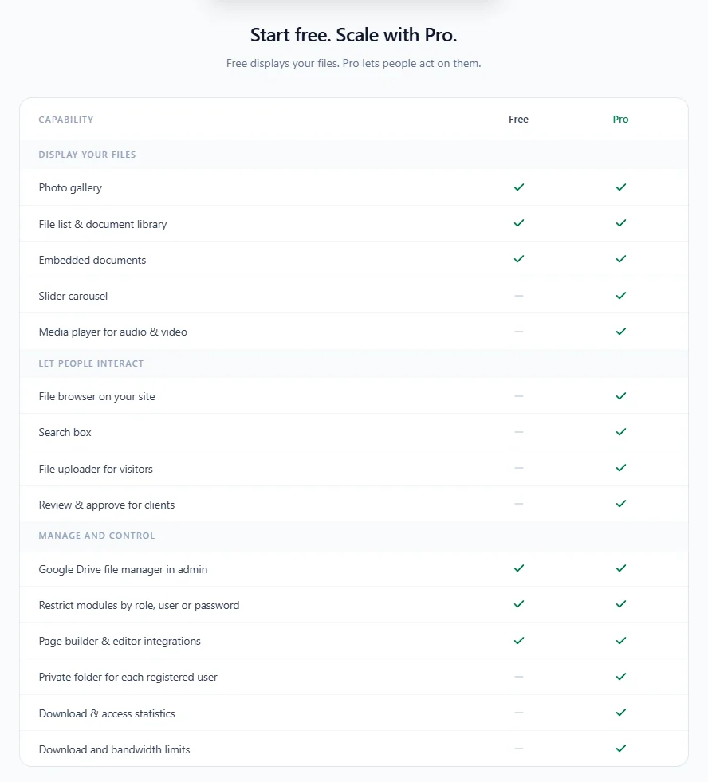Image resolution: width=708 pixels, height=782 pixels.
Task: Click the 'Search box' row label
Action: pos(65,432)
